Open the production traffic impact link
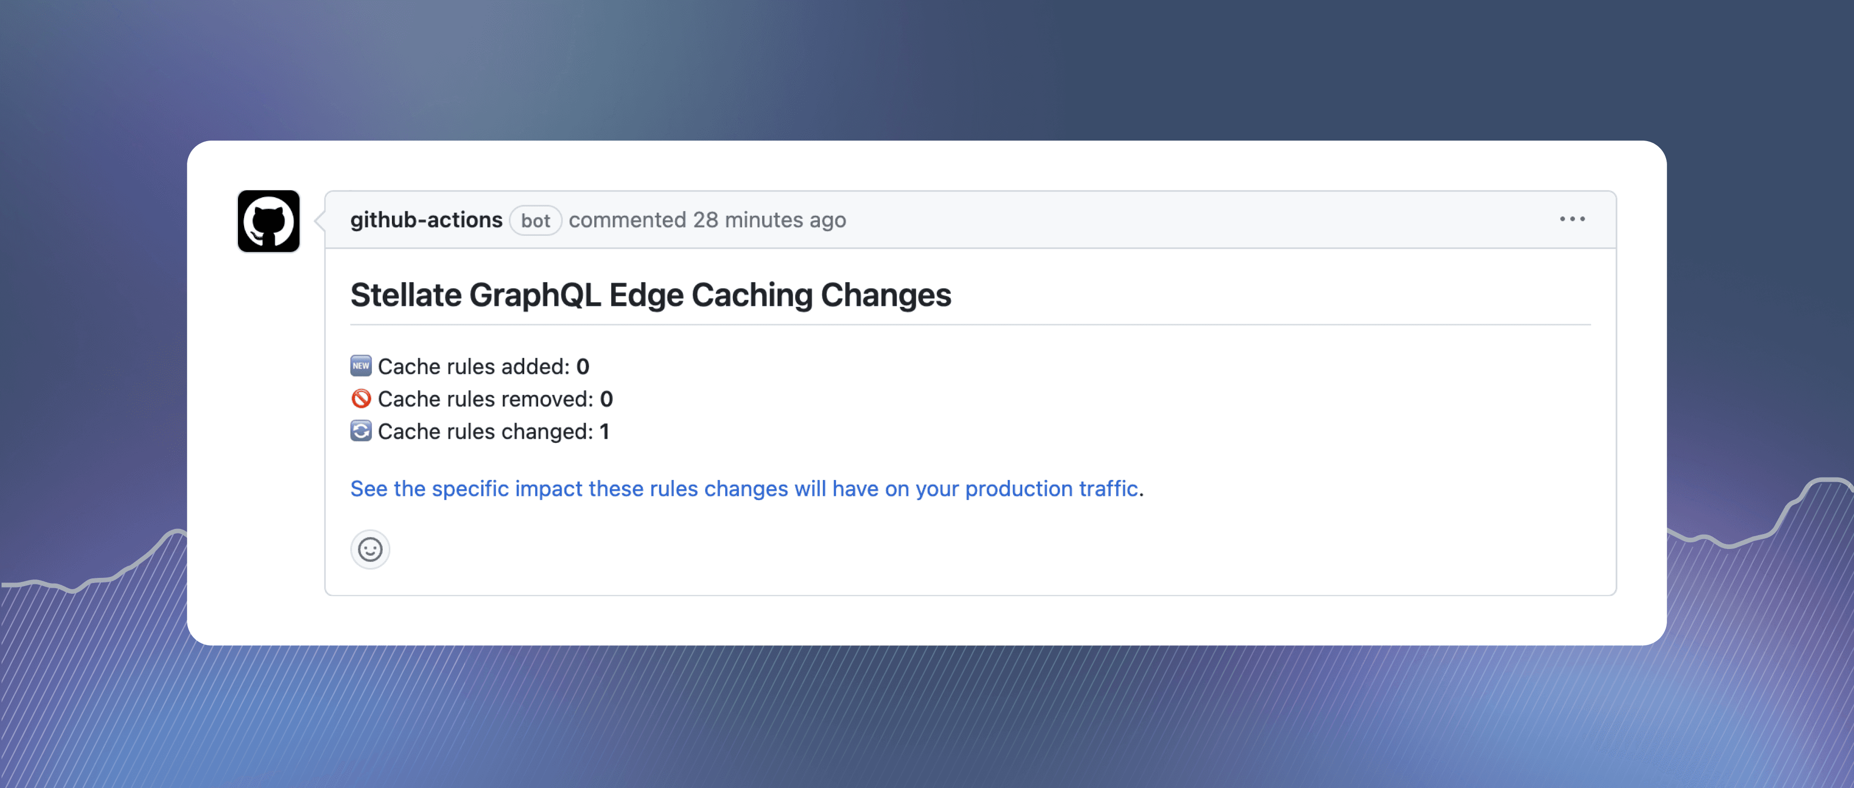The height and width of the screenshot is (788, 1854). pos(744,489)
